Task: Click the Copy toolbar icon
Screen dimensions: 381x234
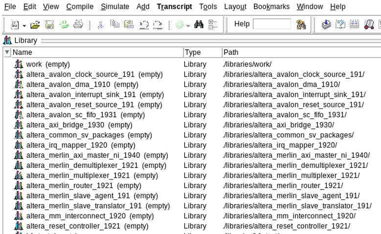Action: pos(114,24)
